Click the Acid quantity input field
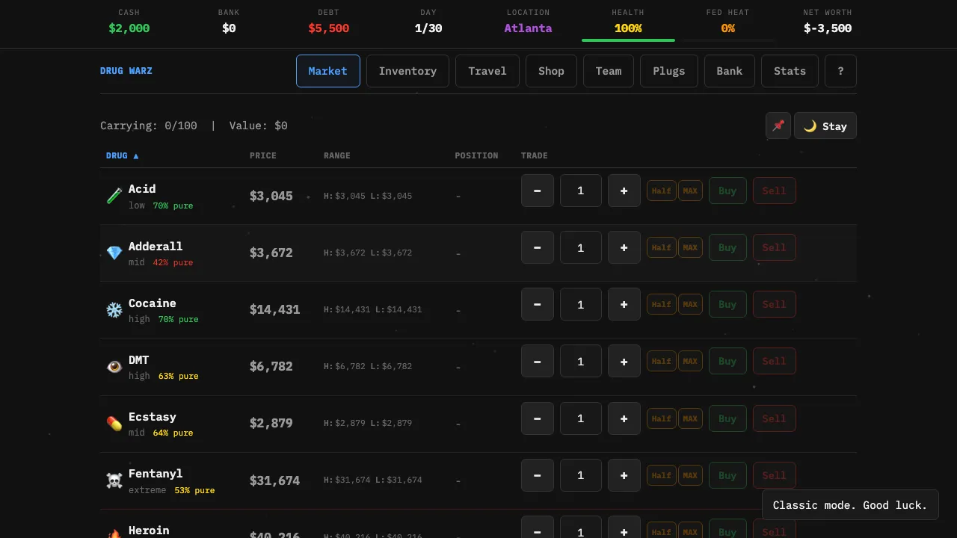Viewport: 957px width, 538px height. [x=581, y=191]
